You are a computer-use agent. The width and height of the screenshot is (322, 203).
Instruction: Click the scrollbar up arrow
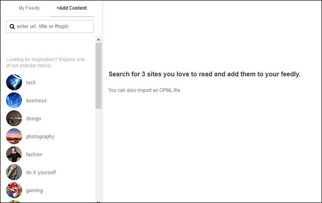(98, 40)
